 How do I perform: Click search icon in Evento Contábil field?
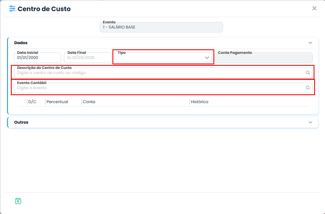point(308,88)
